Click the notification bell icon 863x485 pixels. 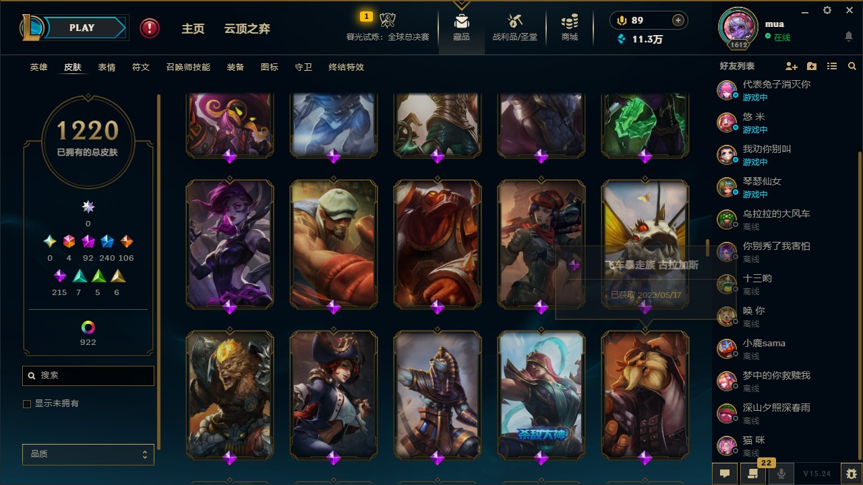coord(849,36)
